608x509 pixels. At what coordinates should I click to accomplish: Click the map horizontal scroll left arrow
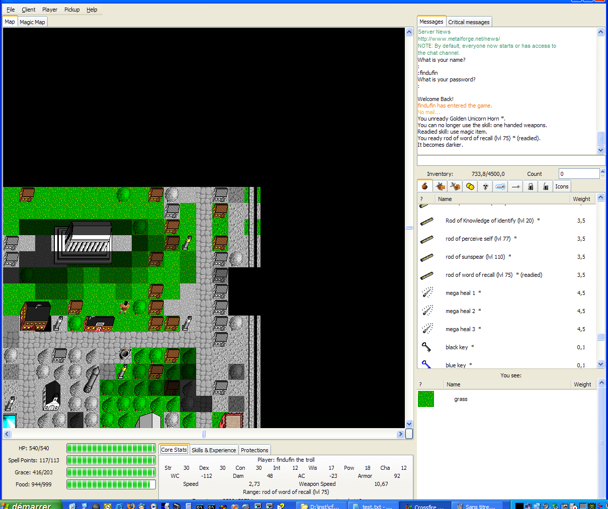coord(7,434)
